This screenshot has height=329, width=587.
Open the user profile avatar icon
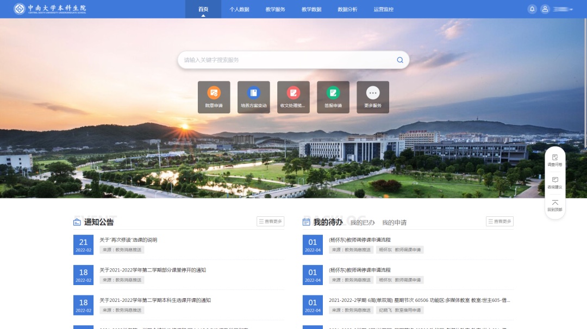click(545, 9)
